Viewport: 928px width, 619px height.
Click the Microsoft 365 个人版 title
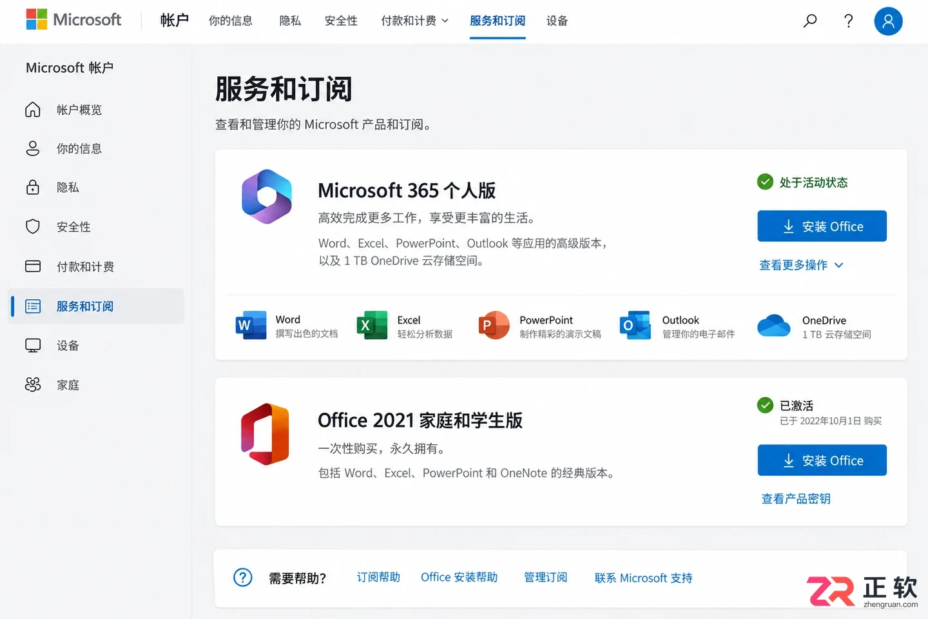407,190
